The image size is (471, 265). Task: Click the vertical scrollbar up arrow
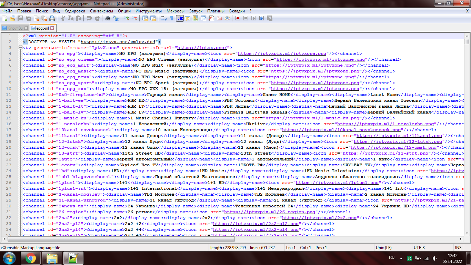point(467,36)
